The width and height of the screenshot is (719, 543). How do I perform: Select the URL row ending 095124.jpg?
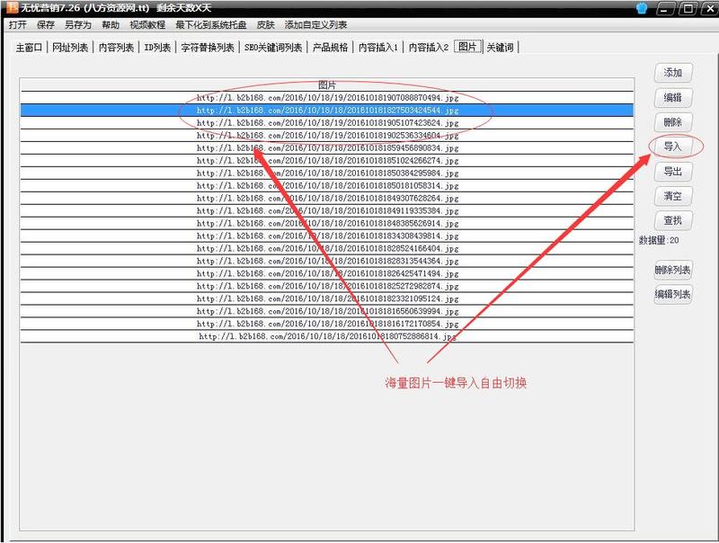coord(327,298)
